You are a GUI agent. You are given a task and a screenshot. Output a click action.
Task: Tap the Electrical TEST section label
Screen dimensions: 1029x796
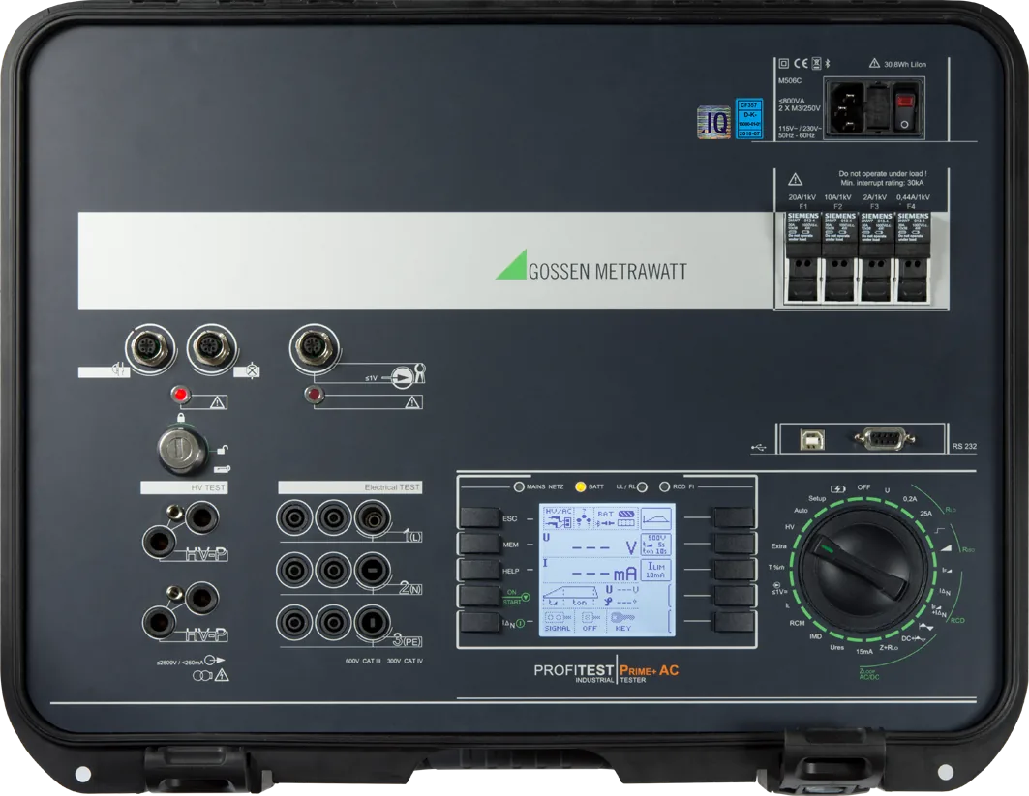350,487
